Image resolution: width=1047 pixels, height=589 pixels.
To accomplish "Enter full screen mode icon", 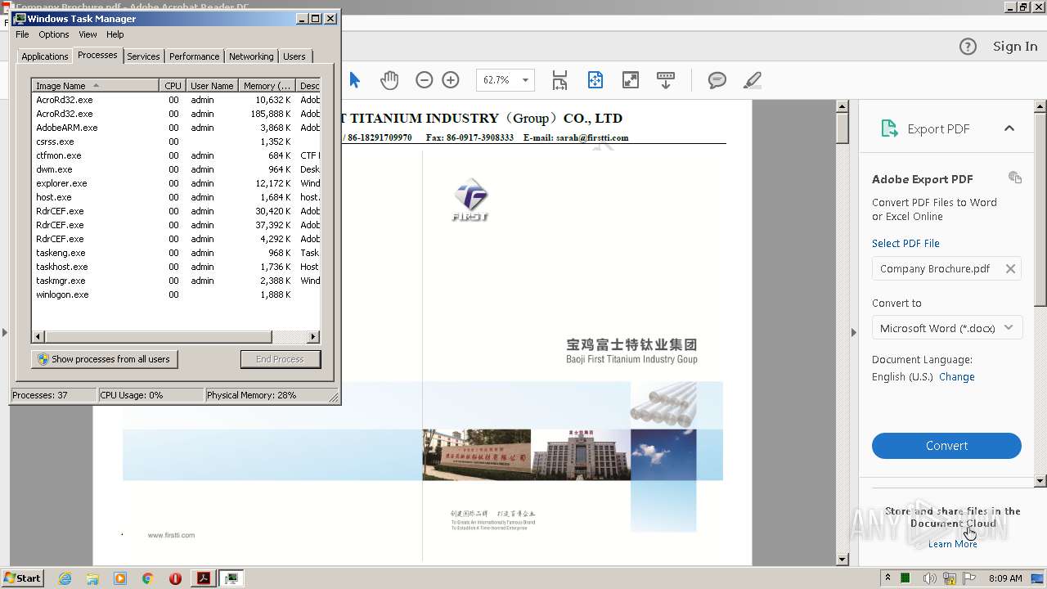I will pyautogui.click(x=630, y=79).
